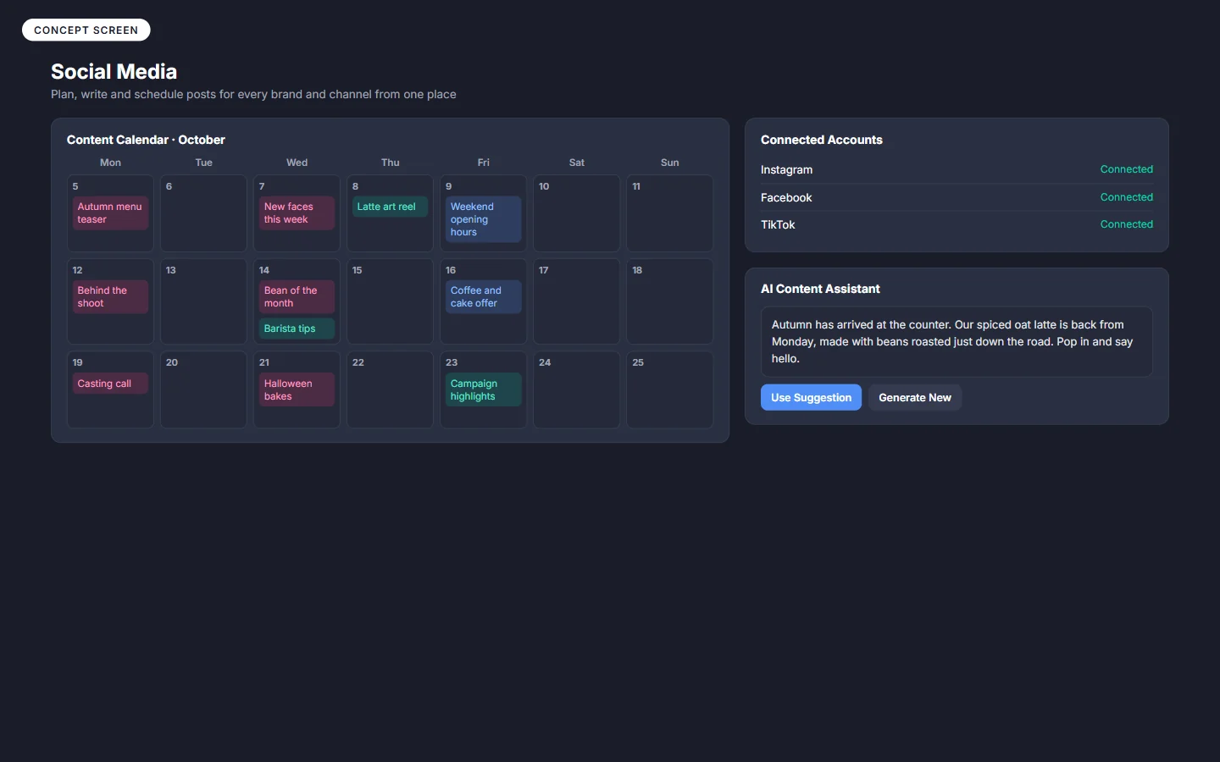Select calendar day 17

(576, 301)
